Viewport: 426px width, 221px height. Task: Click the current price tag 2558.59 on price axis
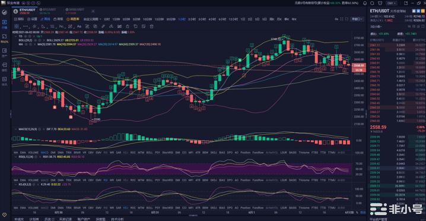(x=358, y=66)
